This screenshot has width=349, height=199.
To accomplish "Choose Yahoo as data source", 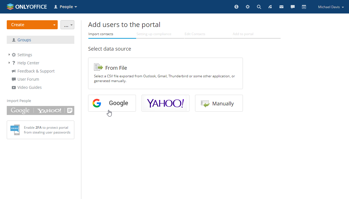I will [165, 103].
